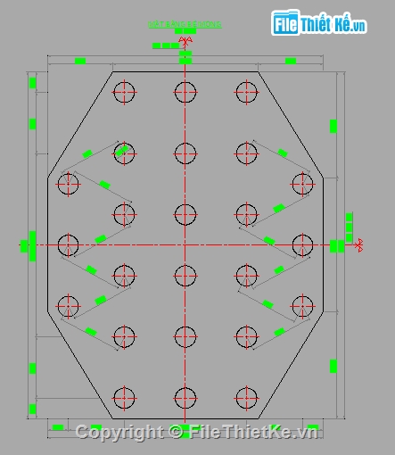Select the red section arrow marker right of horizontal axis

pos(359,245)
